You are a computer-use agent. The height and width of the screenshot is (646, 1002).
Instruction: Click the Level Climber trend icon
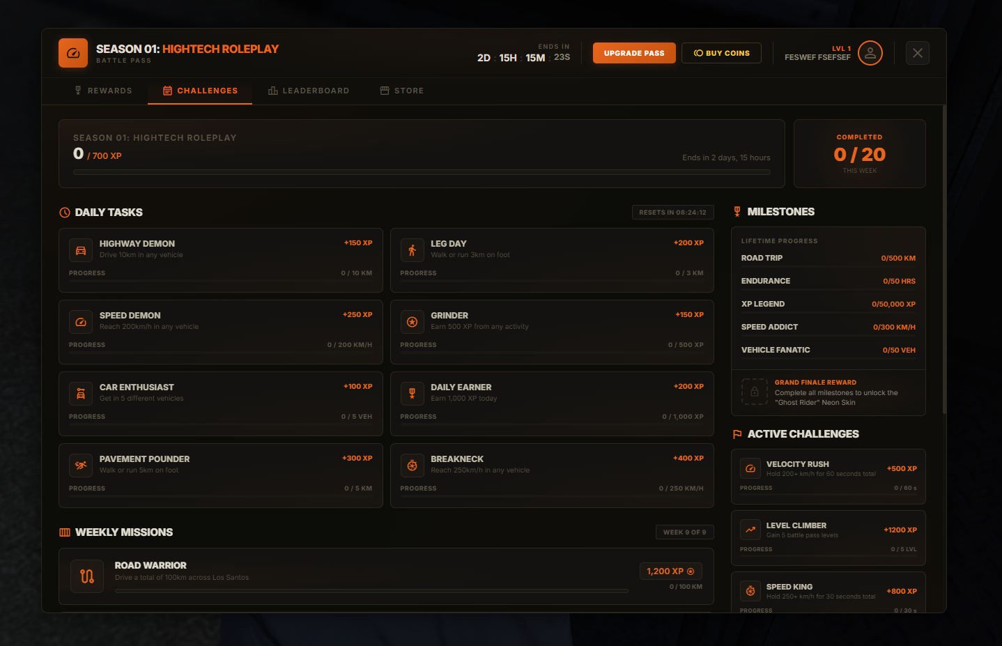tap(750, 530)
